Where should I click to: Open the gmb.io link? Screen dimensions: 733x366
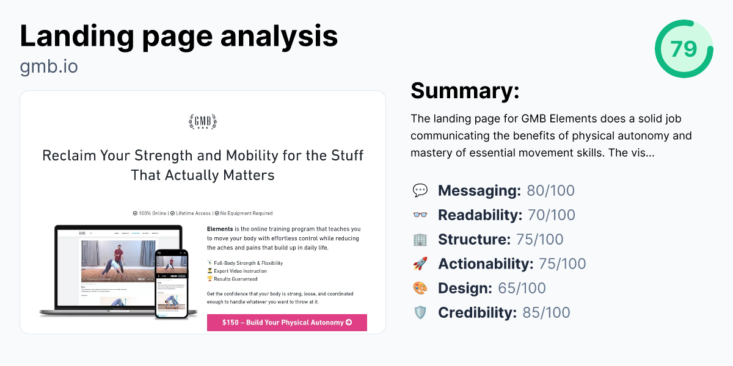click(49, 66)
